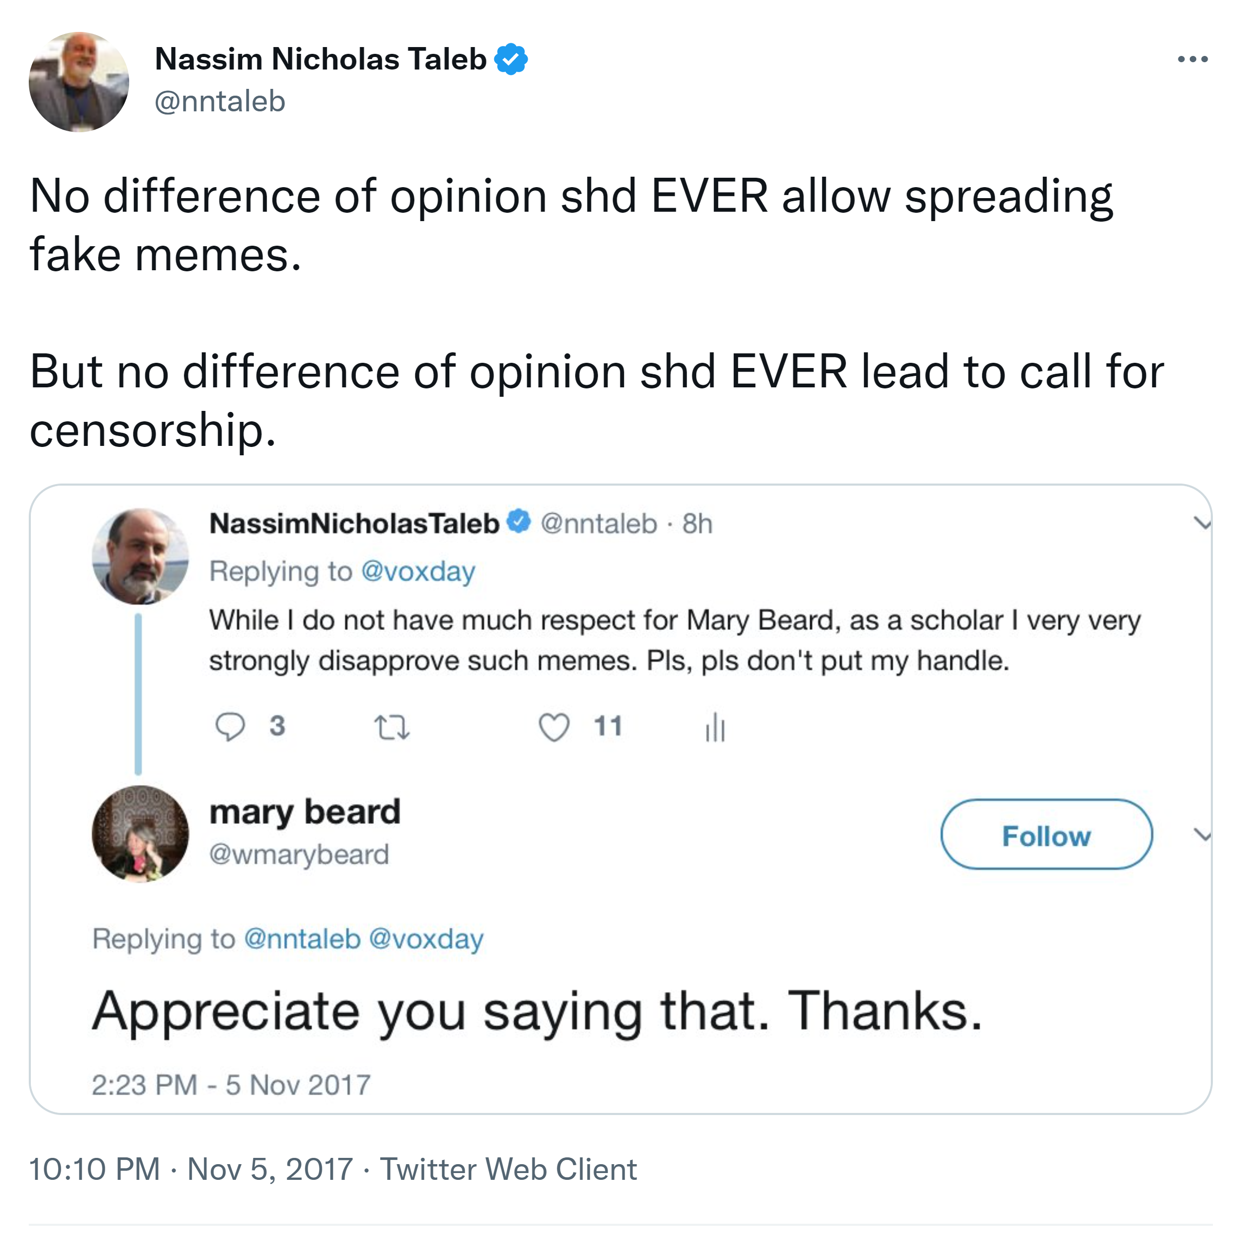Open @voxday mention in mary beard's reply
The image size is (1238, 1241).
[x=426, y=939]
